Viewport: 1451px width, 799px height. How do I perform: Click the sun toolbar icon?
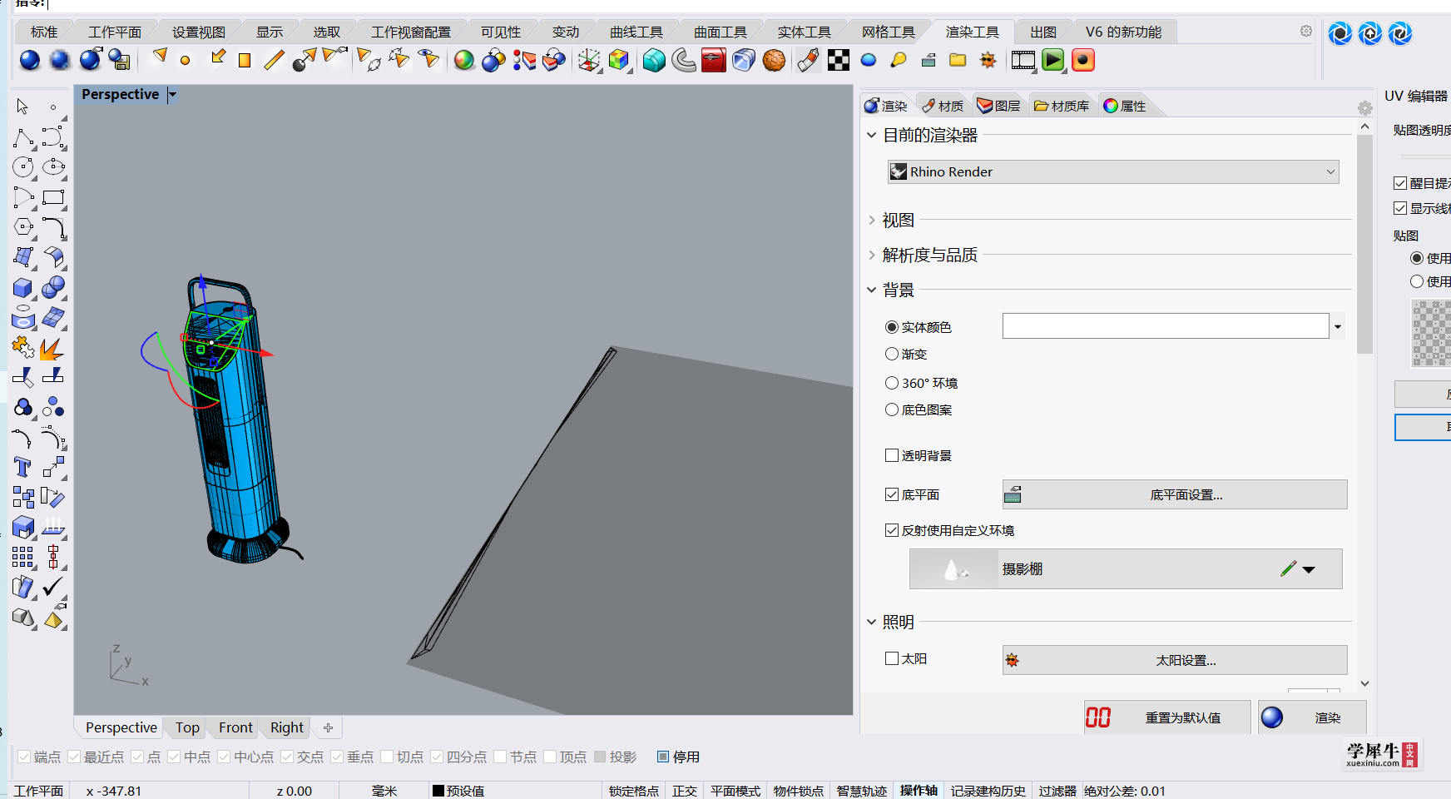pyautogui.click(x=988, y=60)
